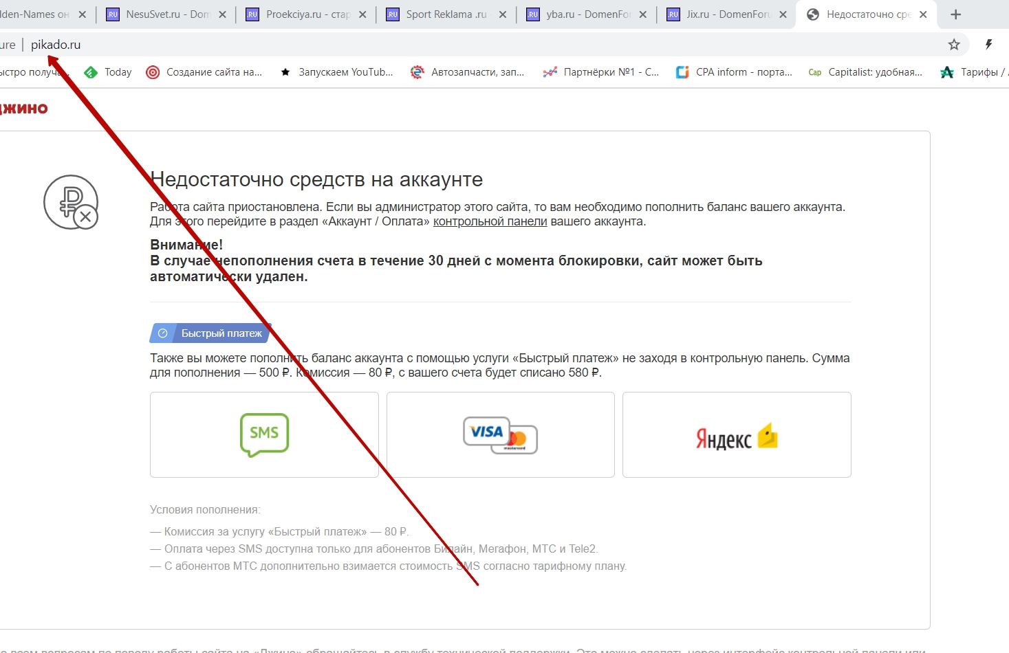Close the yba.ru tab
Viewport: 1009px width, 653px height.
pyautogui.click(x=642, y=14)
